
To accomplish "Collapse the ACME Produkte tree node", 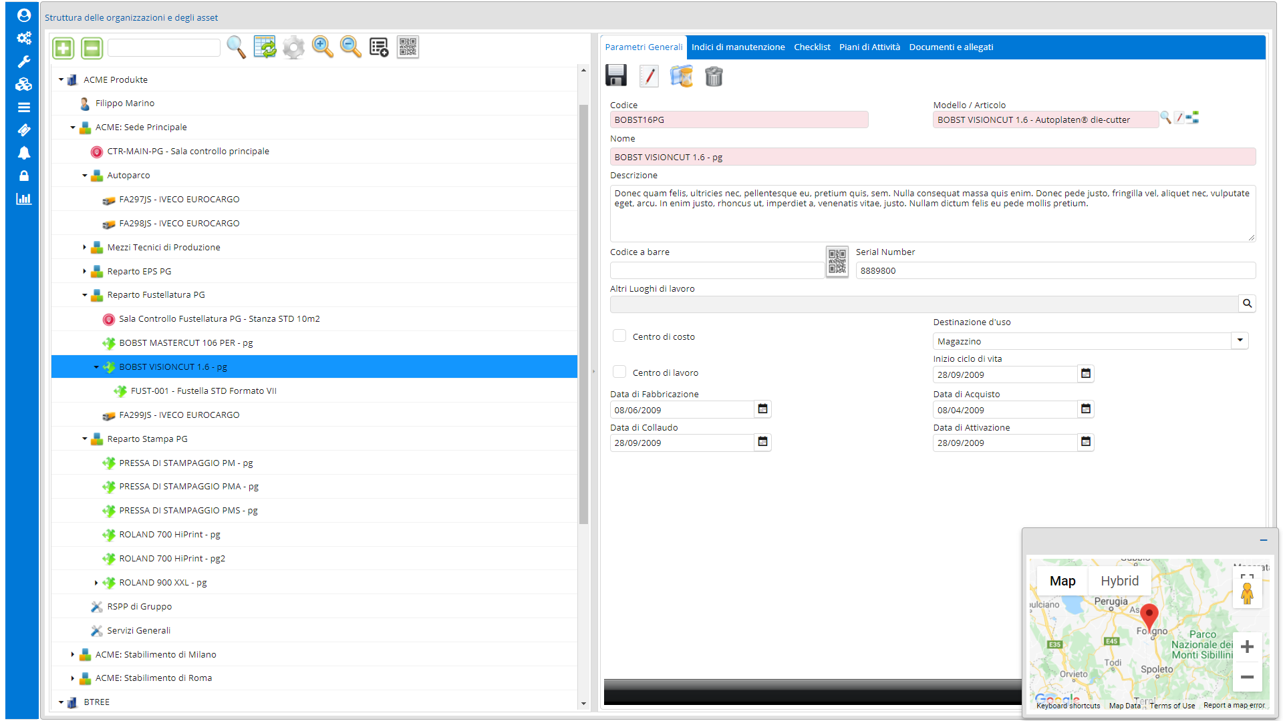I will point(61,79).
